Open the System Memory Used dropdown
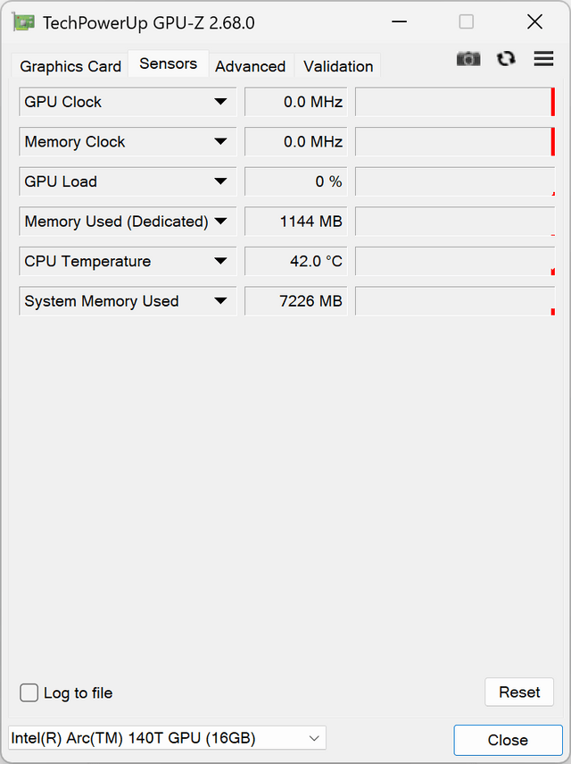The height and width of the screenshot is (764, 571). coord(220,301)
